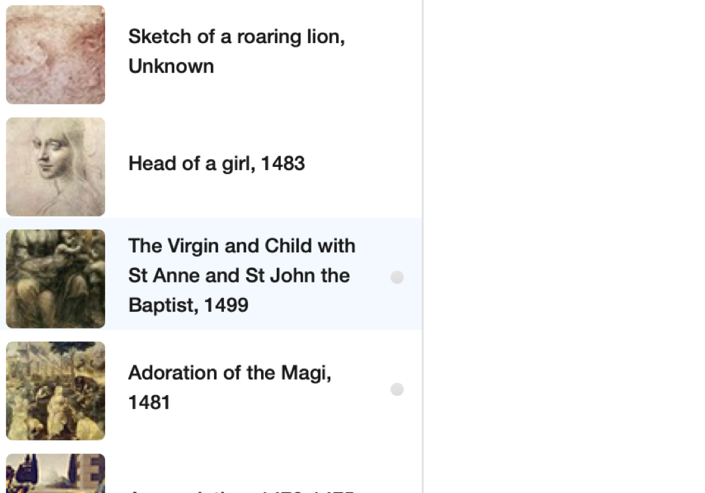Click the Head of a girl thumbnail
705x493 pixels.
(55, 167)
